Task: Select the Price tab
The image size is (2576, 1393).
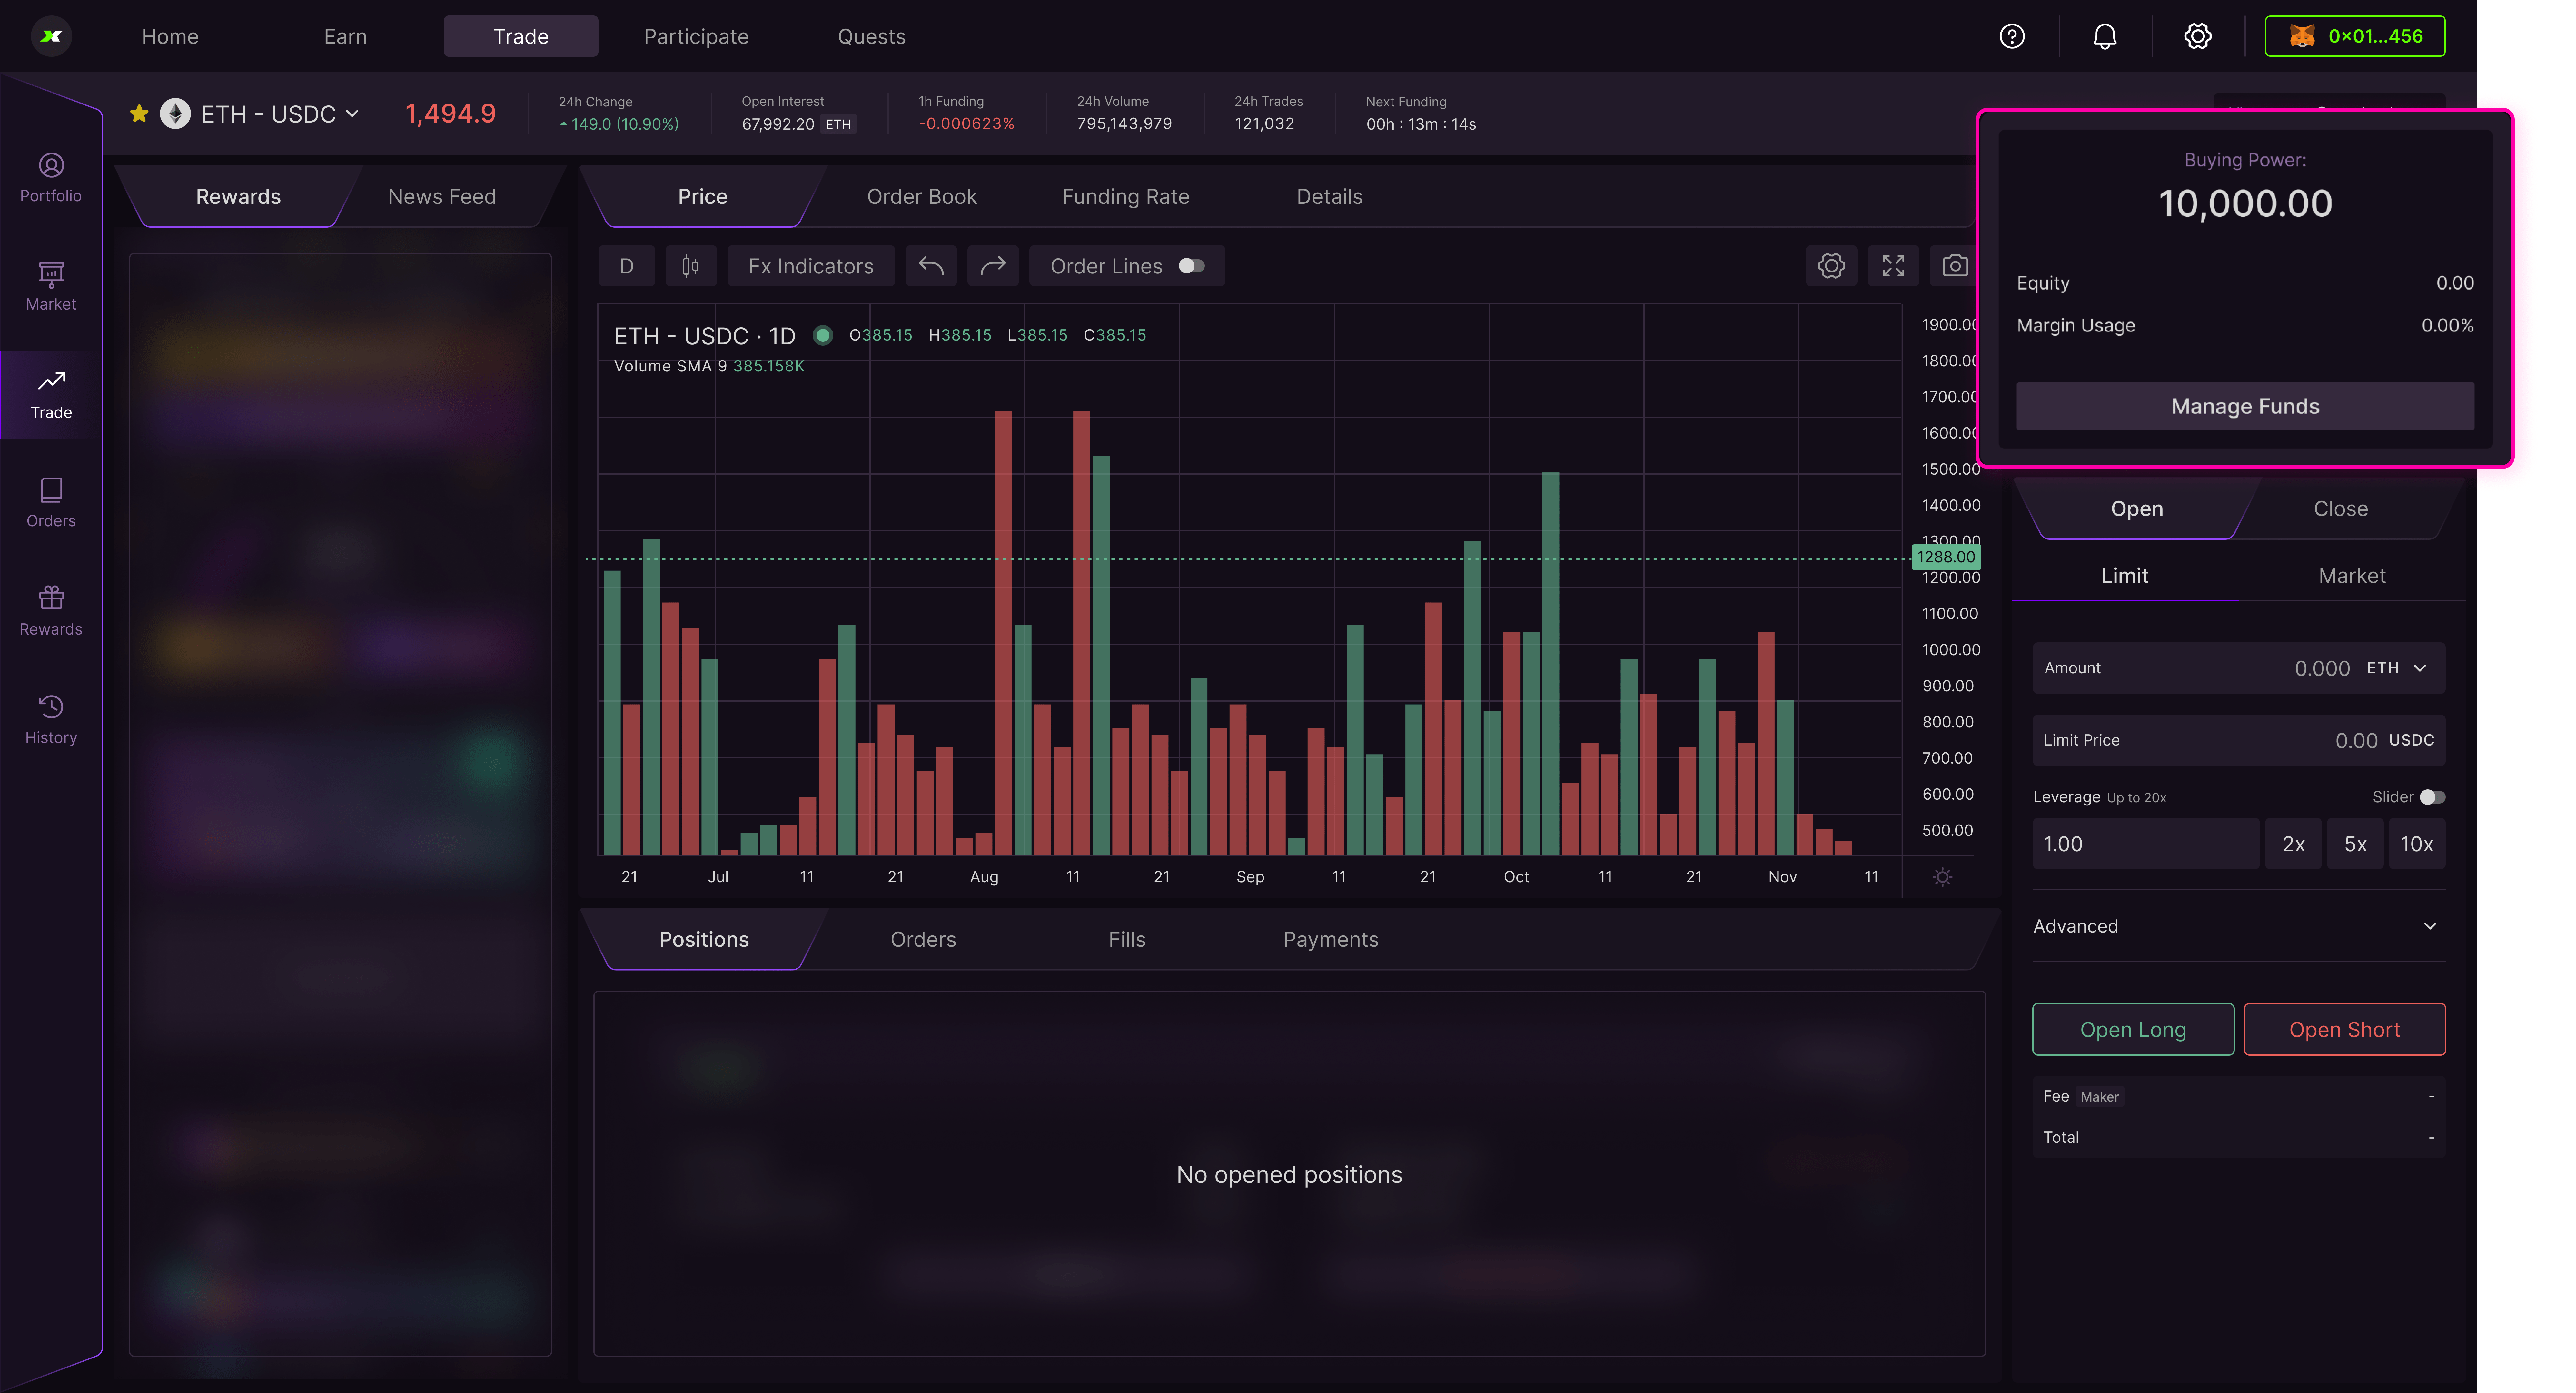Action: tap(703, 197)
